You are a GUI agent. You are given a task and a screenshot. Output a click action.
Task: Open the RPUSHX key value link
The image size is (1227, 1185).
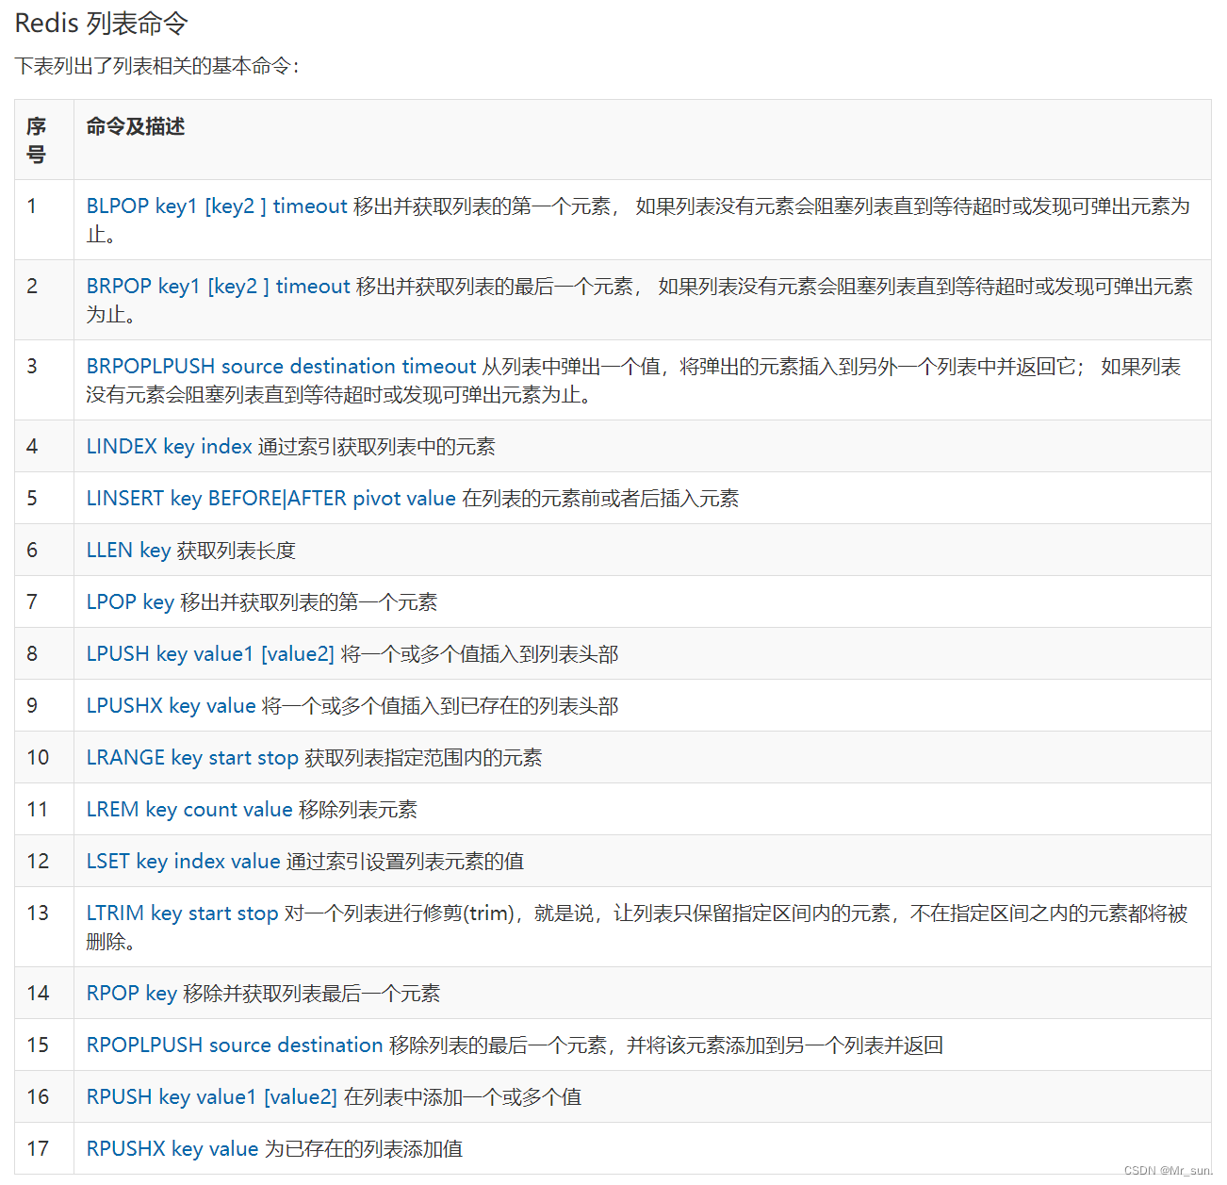click(172, 1149)
